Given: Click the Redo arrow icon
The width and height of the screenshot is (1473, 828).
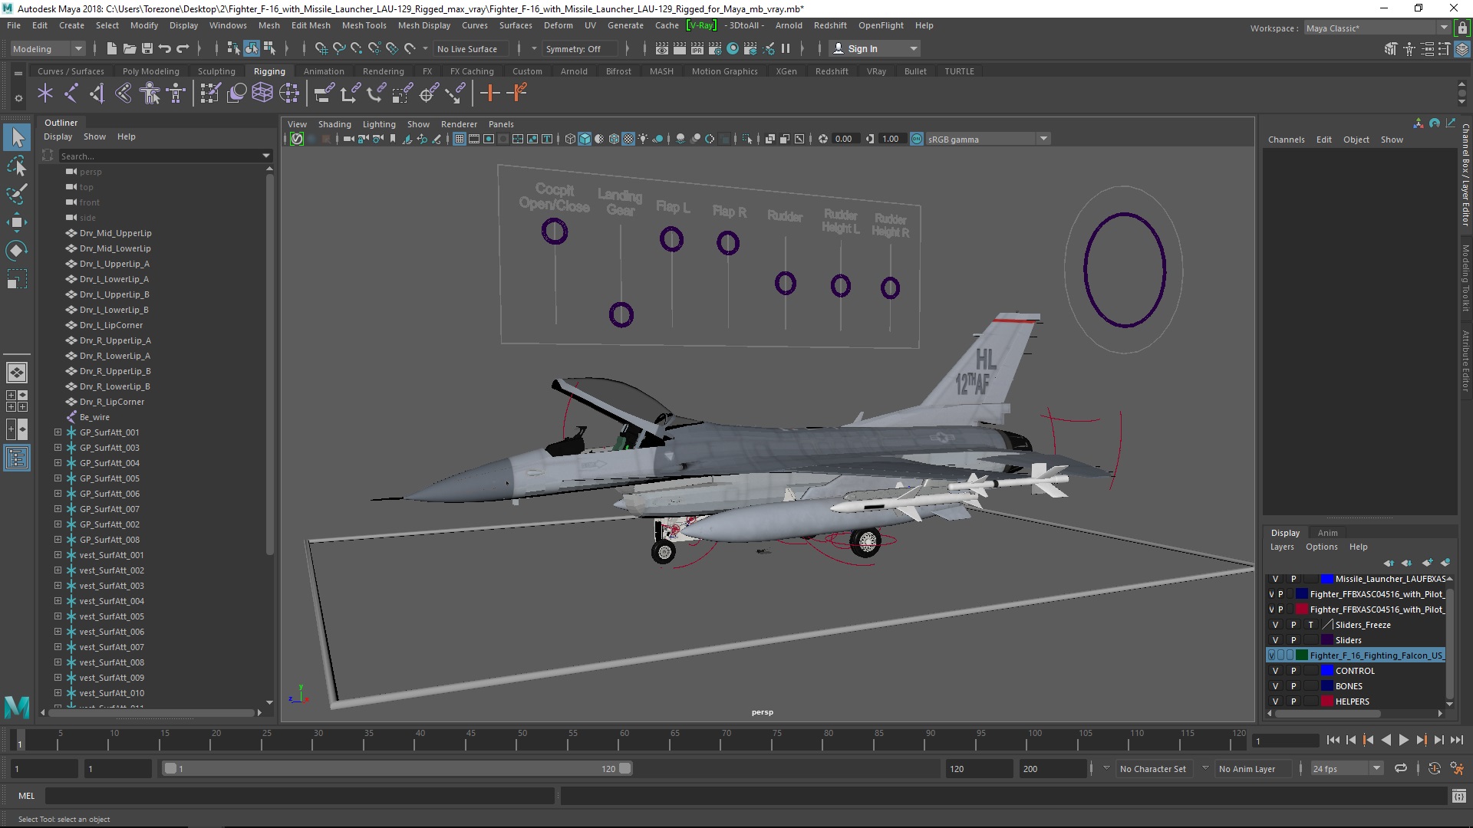Looking at the screenshot, I should 183,48.
